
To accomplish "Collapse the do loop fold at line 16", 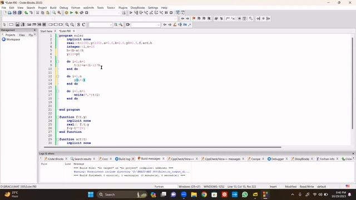I will coord(58,91).
